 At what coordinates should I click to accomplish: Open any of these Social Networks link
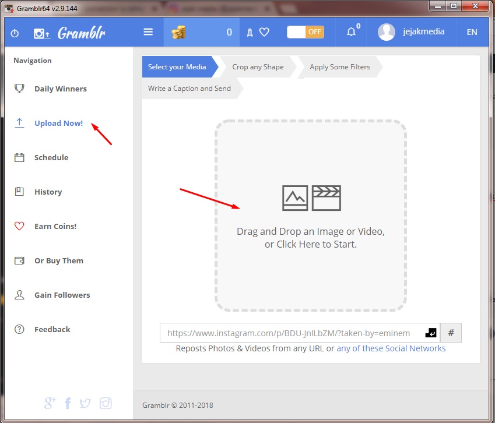click(391, 348)
